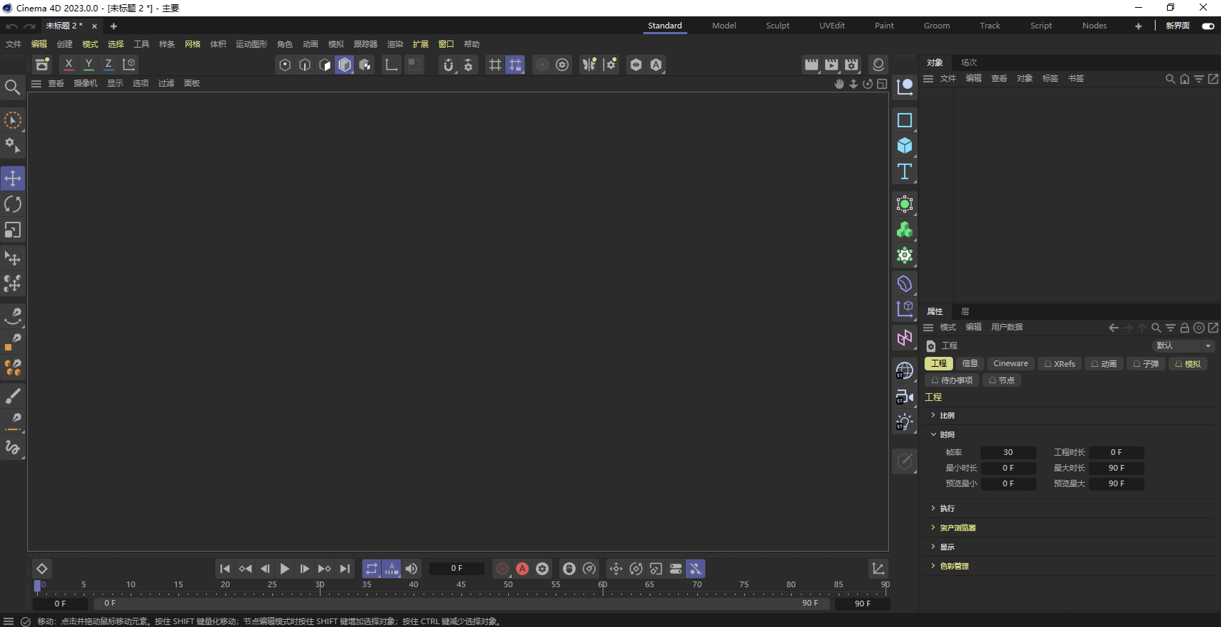Click the 信息 button in project attributes
The width and height of the screenshot is (1221, 627).
click(x=969, y=363)
